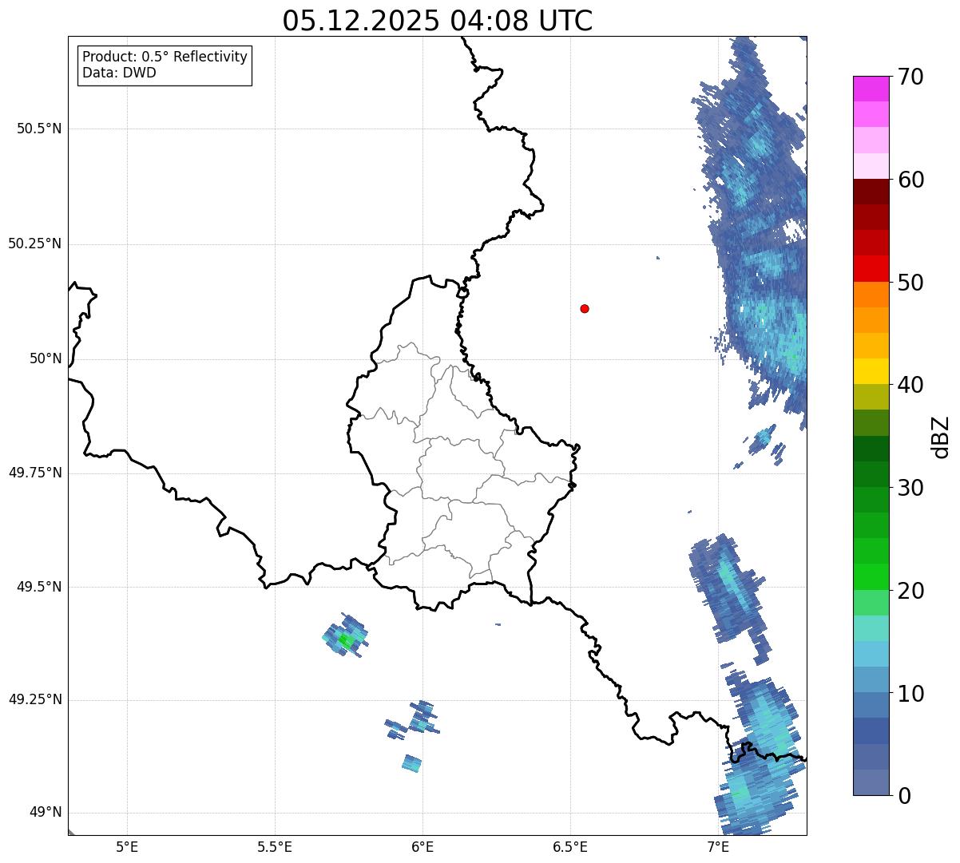The width and height of the screenshot is (960, 863).
Task: Click the colorbar tick label 20
Action: 910,591
